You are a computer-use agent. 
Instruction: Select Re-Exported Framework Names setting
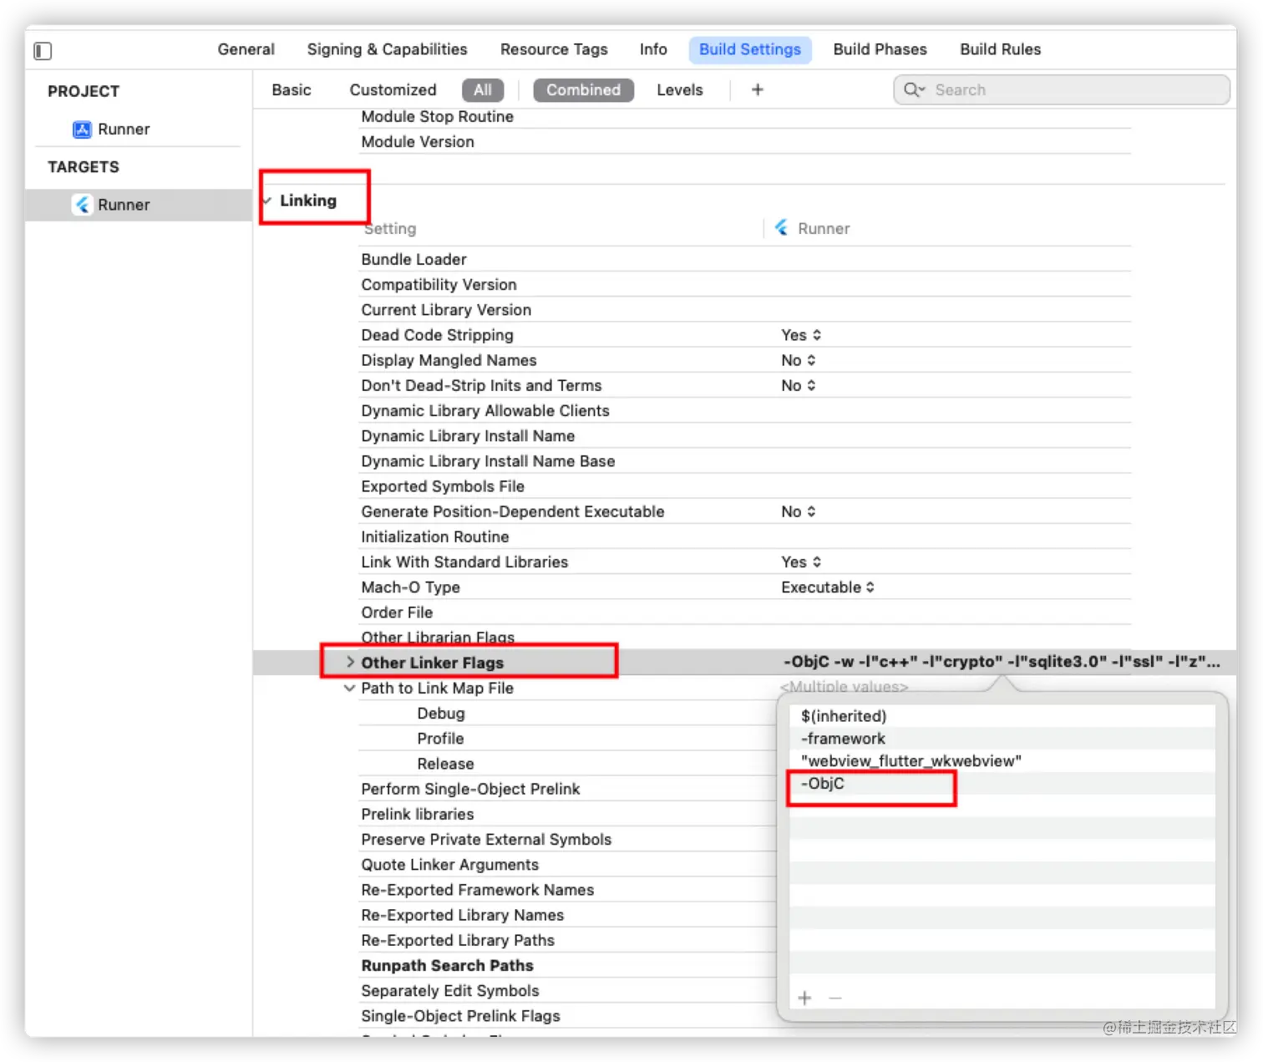click(477, 890)
